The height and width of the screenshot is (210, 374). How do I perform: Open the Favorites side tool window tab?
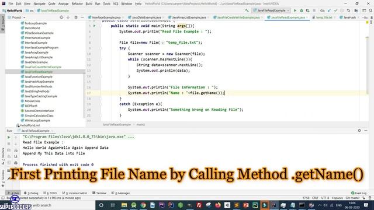click(x=2, y=178)
